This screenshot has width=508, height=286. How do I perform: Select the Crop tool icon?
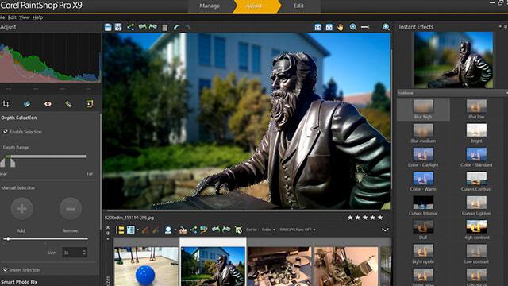[x=6, y=104]
